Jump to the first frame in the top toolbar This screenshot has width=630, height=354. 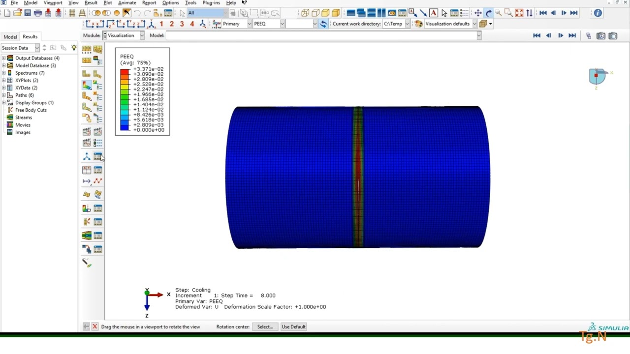(543, 13)
